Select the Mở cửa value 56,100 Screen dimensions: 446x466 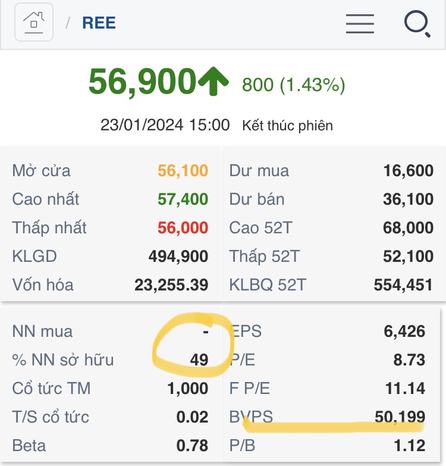click(x=183, y=171)
